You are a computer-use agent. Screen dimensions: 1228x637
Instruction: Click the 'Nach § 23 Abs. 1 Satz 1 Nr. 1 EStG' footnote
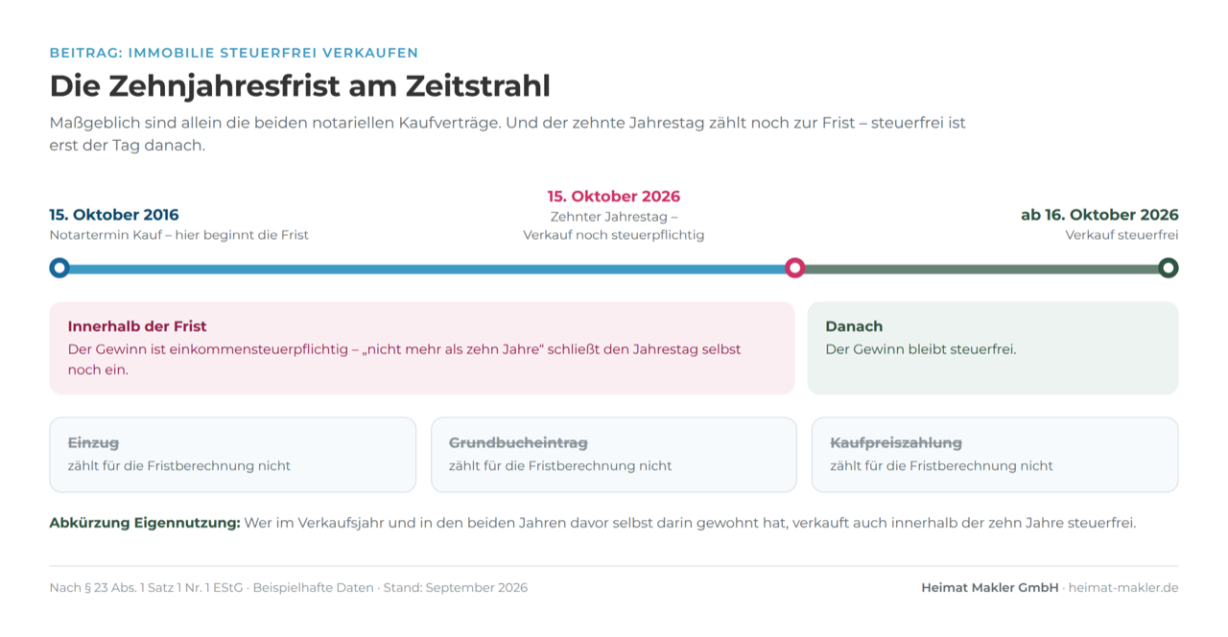coord(149,587)
